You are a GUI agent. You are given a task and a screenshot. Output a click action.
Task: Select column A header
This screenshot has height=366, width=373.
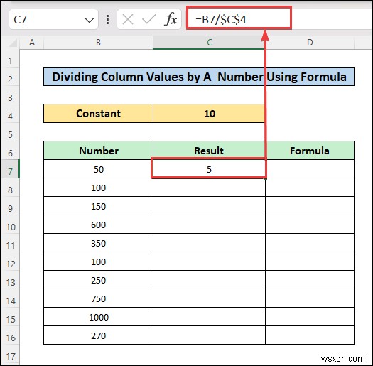[x=32, y=43]
